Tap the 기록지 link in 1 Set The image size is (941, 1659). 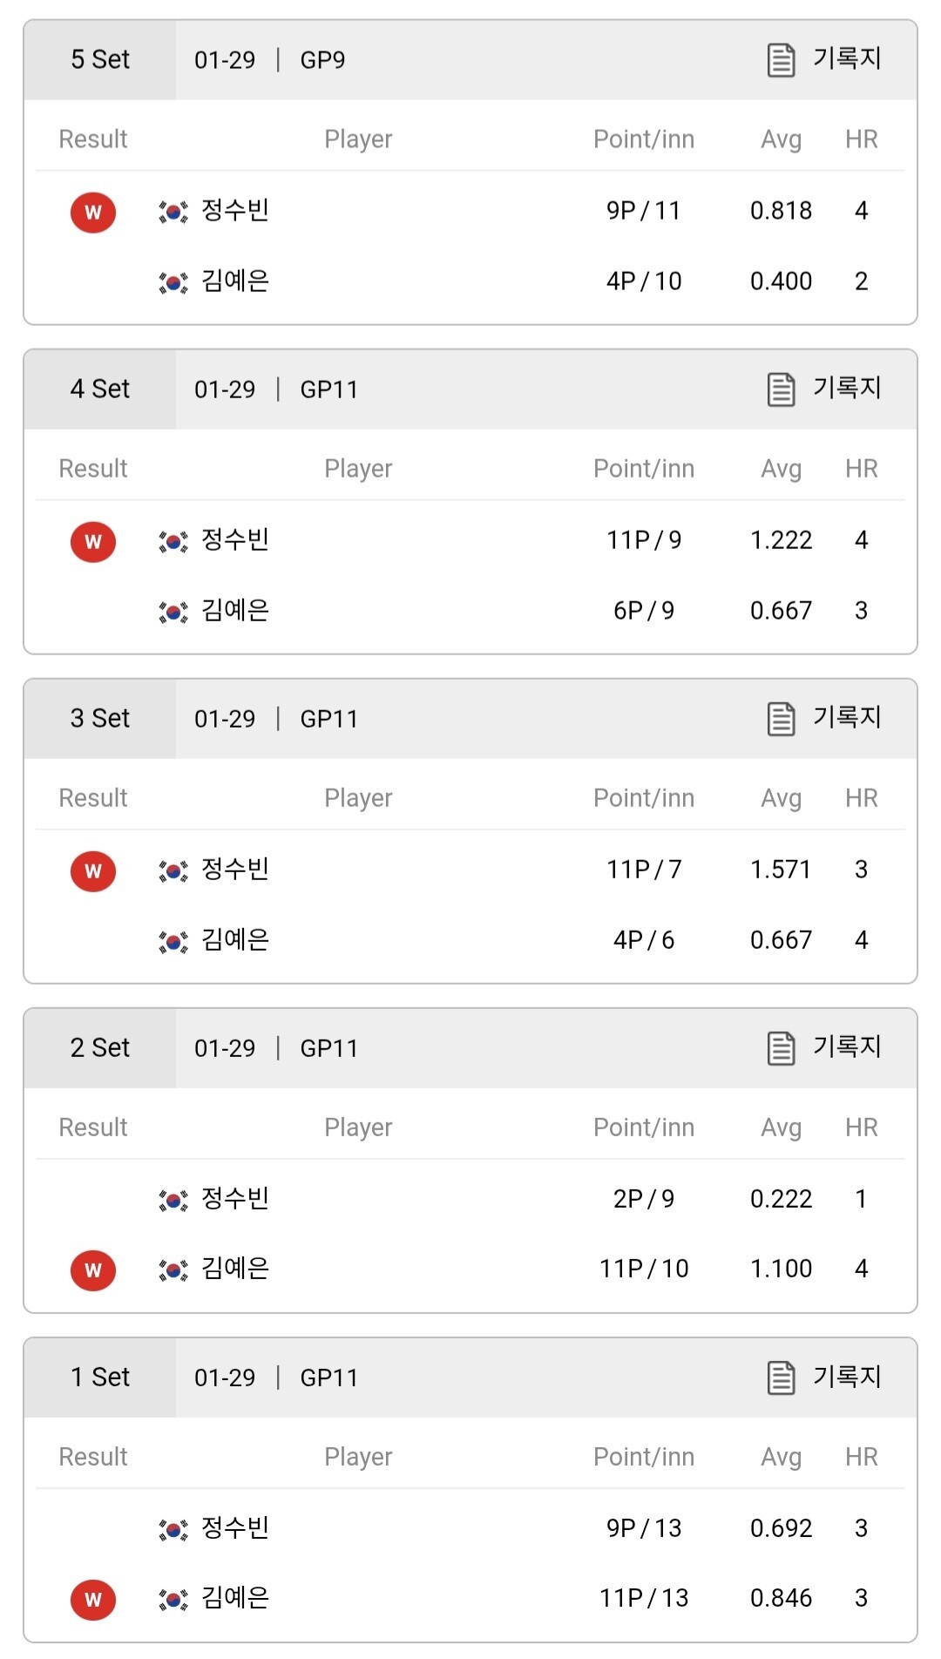[x=847, y=1376]
